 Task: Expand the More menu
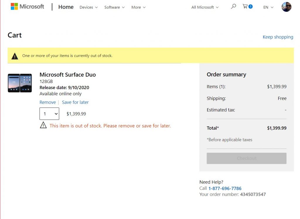tap(139, 7)
